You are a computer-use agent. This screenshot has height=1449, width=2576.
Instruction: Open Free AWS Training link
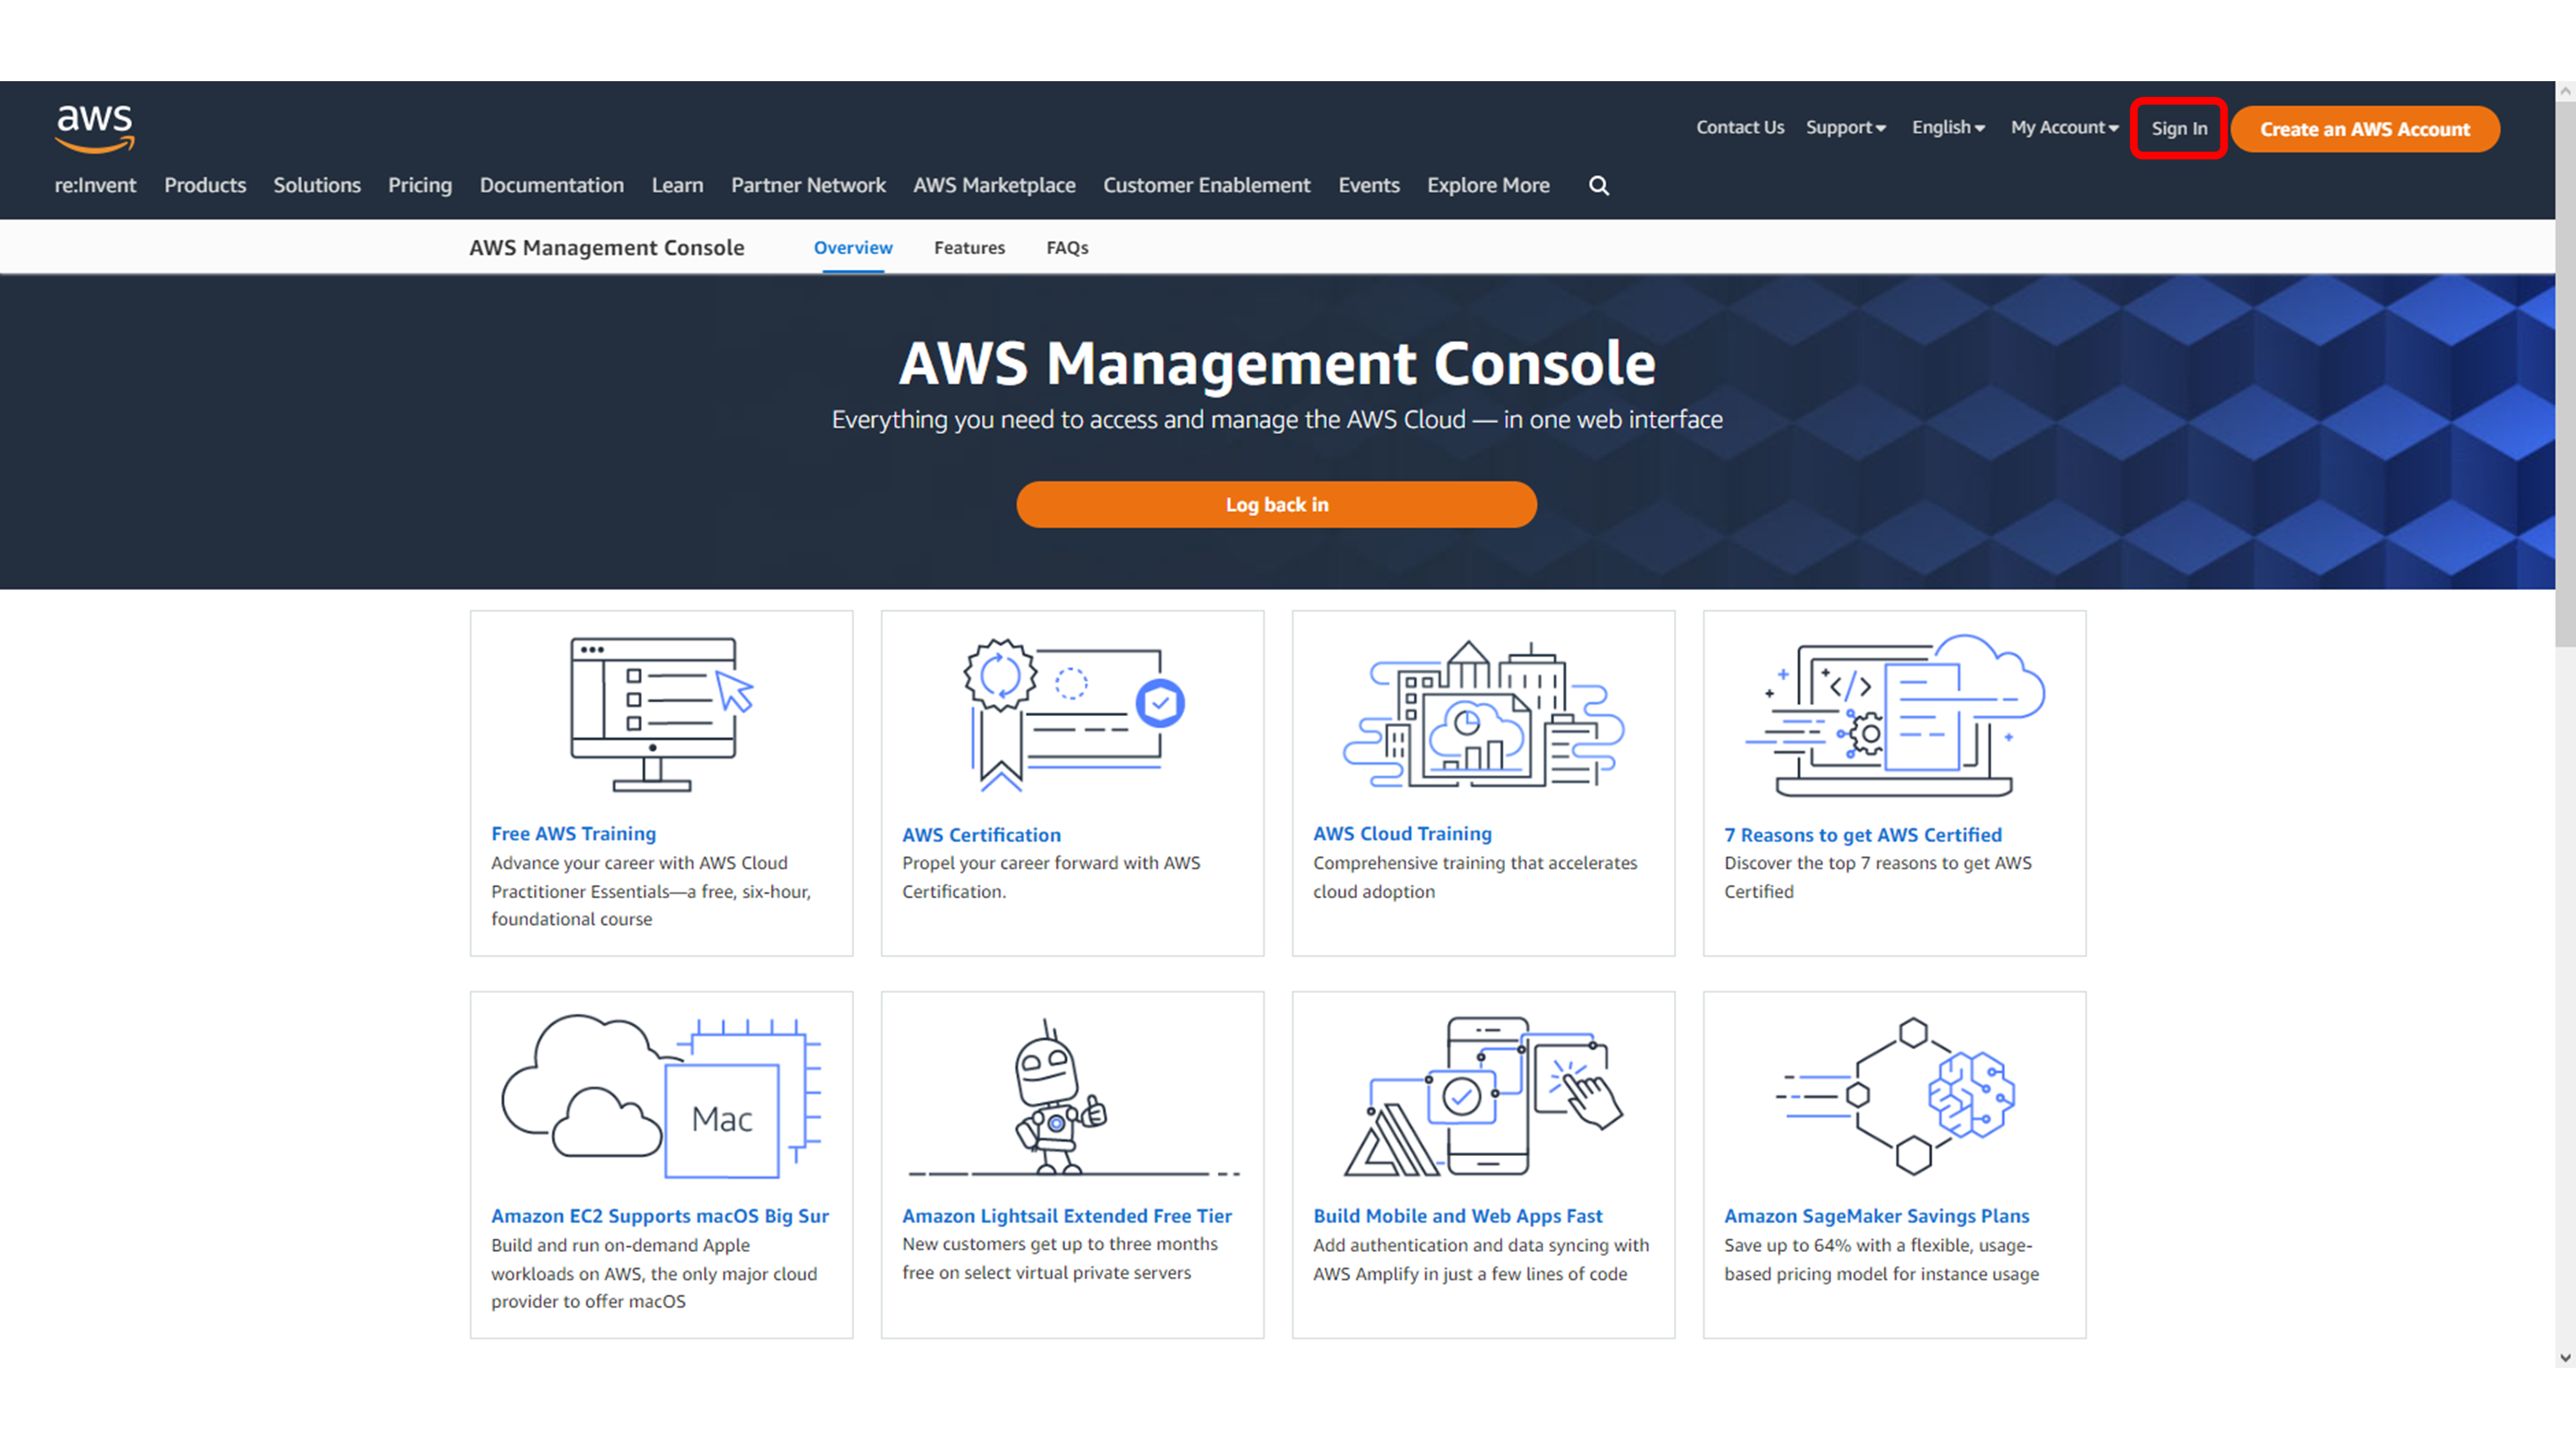pos(574,834)
